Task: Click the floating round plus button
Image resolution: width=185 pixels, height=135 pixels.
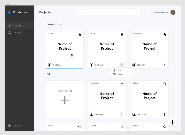Action: [x=172, y=122]
